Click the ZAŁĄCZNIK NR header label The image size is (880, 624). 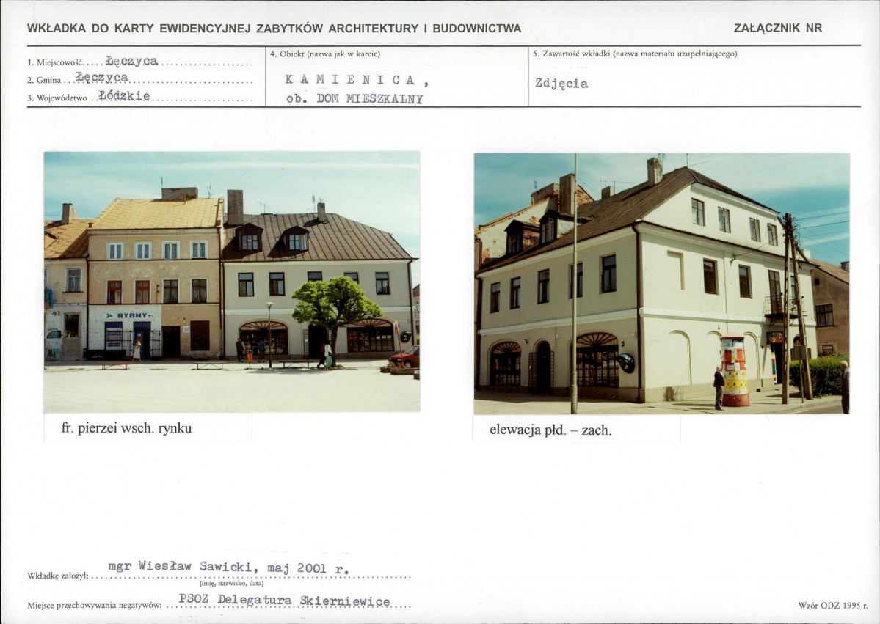778,28
